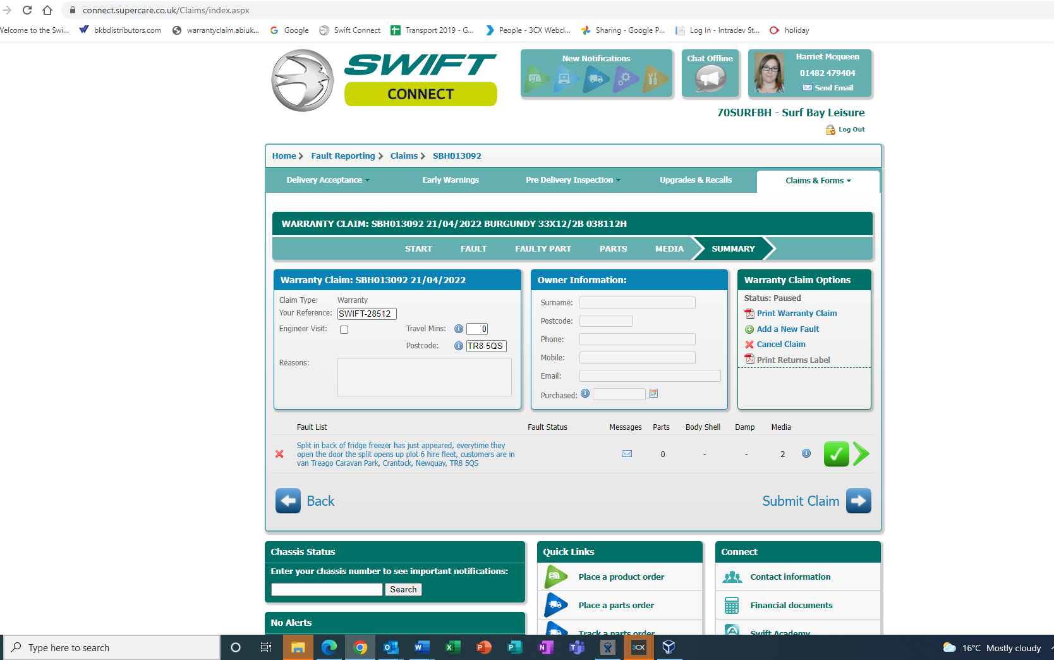The image size is (1054, 660).
Task: Click Add a New Fault link
Action: point(788,329)
